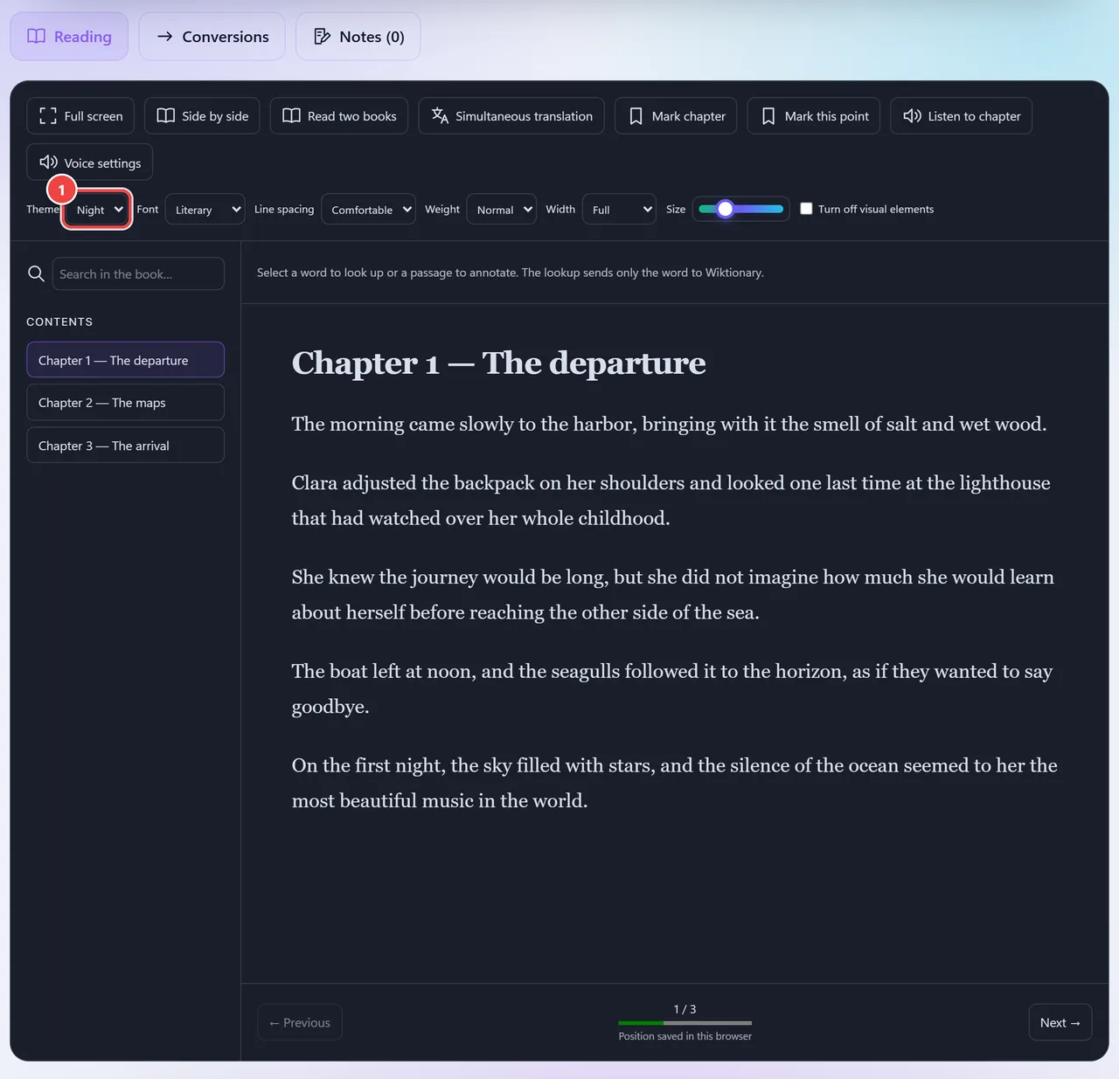Select Chapter 1 — The departure in contents
Image resolution: width=1119 pixels, height=1079 pixels.
click(125, 360)
